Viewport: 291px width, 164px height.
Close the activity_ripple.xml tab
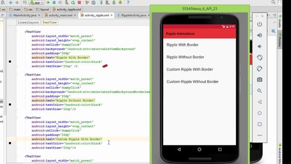click(x=111, y=15)
